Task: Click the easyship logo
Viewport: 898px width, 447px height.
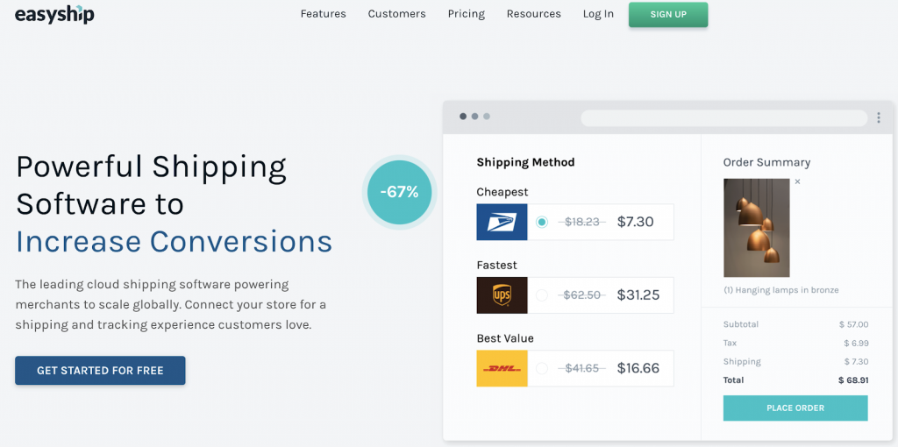Action: pyautogui.click(x=54, y=14)
